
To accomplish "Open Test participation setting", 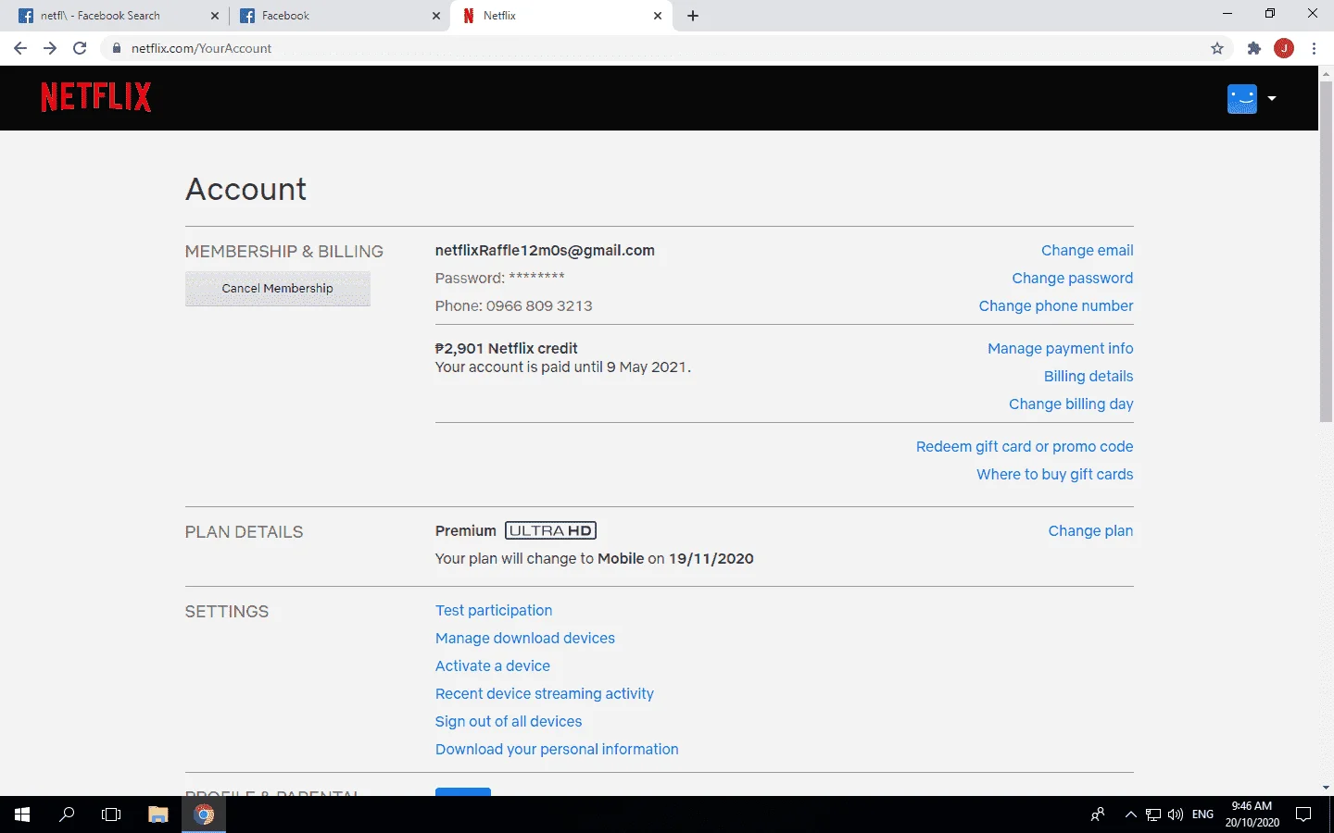I will [x=494, y=610].
